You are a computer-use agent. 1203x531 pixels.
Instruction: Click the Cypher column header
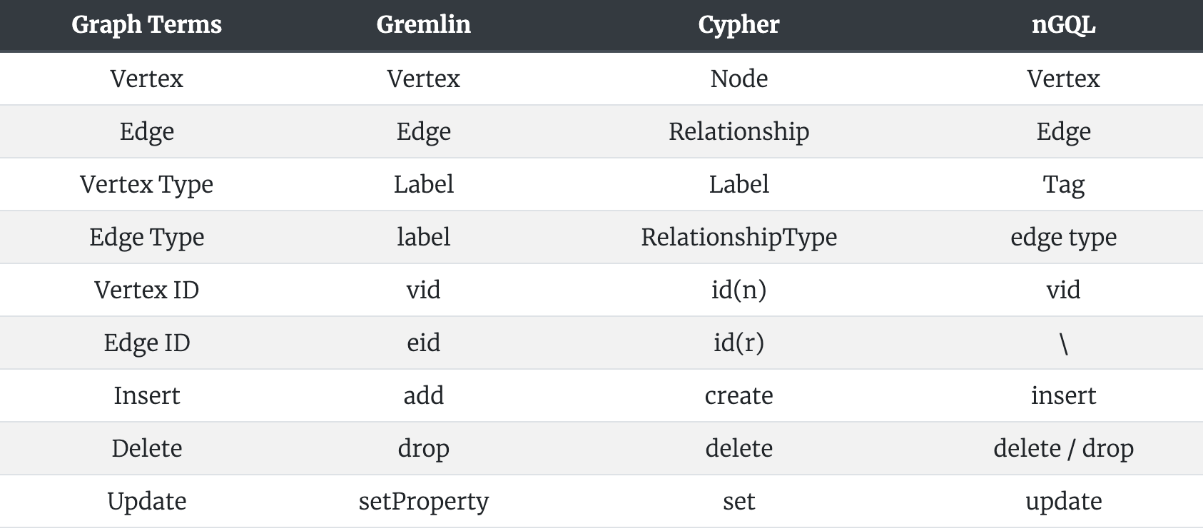[x=738, y=25]
